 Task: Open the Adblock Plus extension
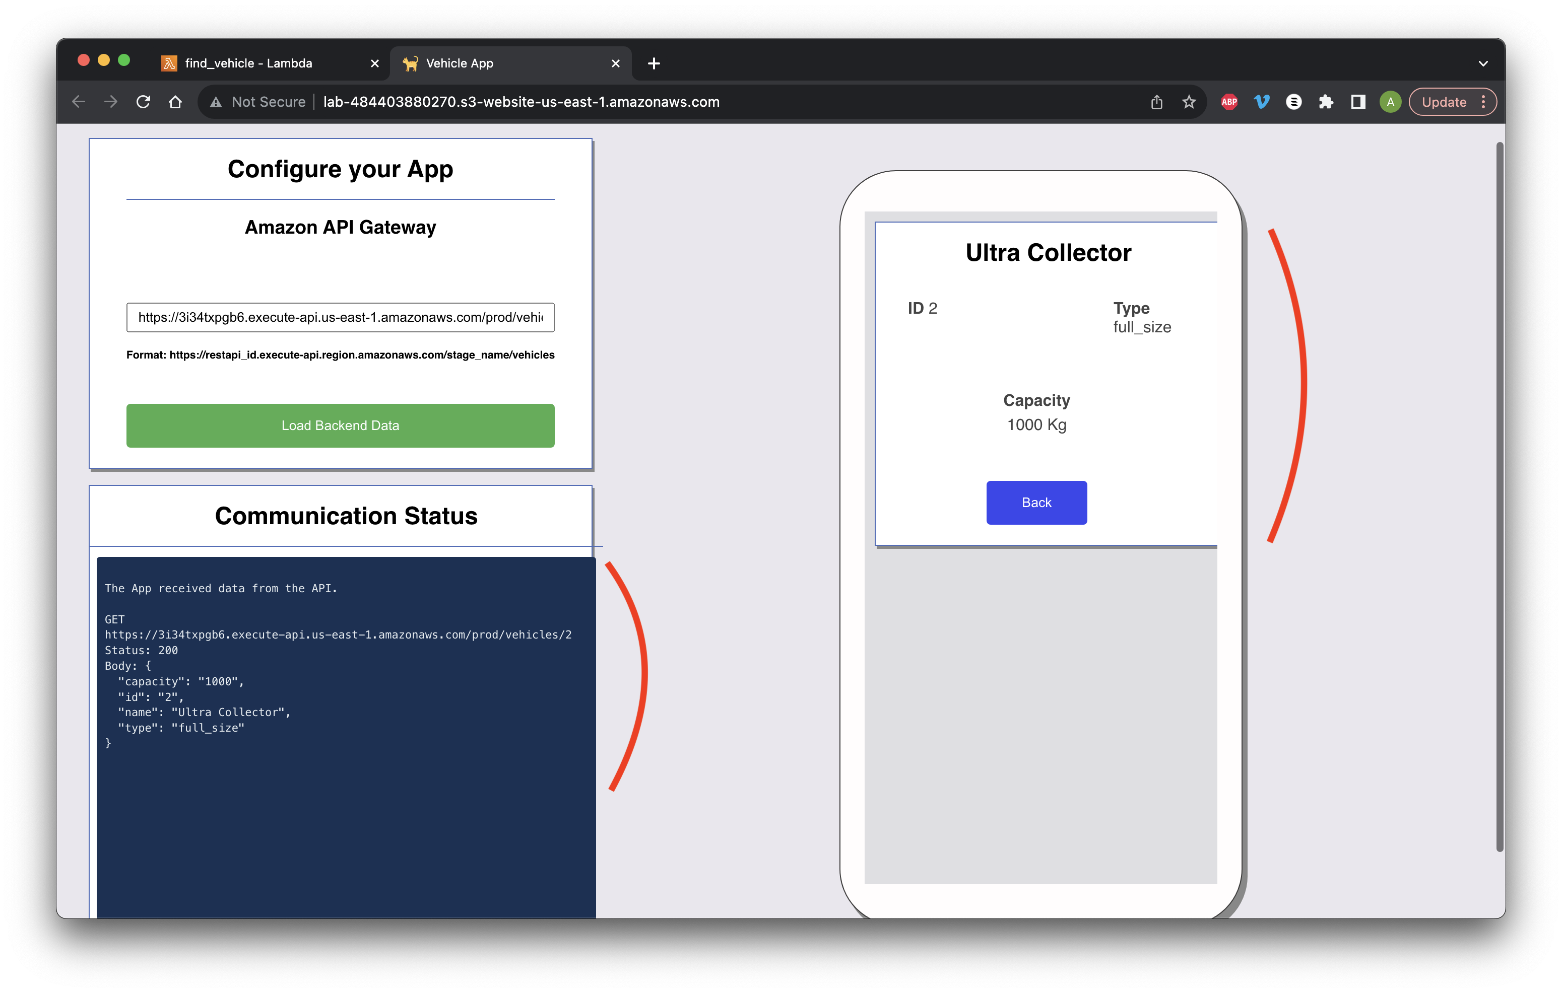[x=1229, y=102]
